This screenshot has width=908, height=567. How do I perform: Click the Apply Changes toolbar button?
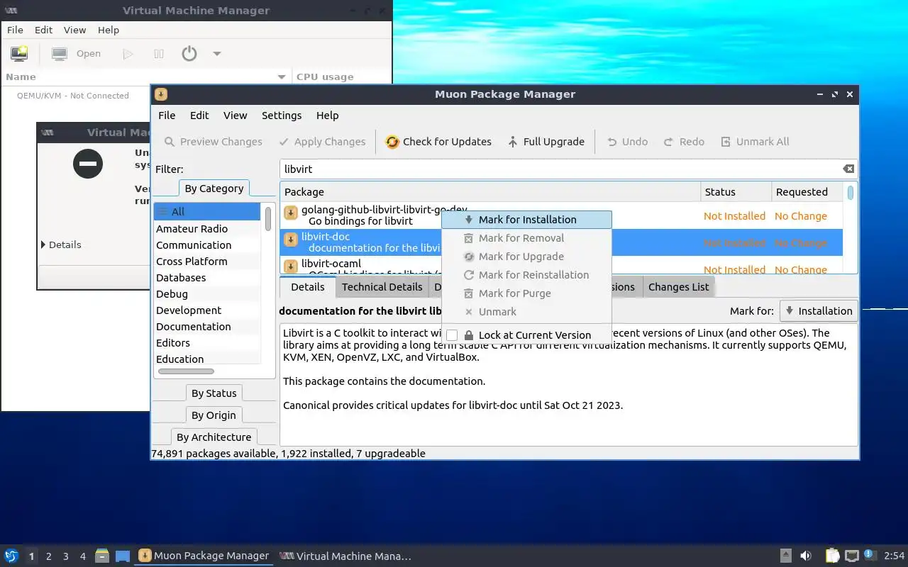(322, 142)
